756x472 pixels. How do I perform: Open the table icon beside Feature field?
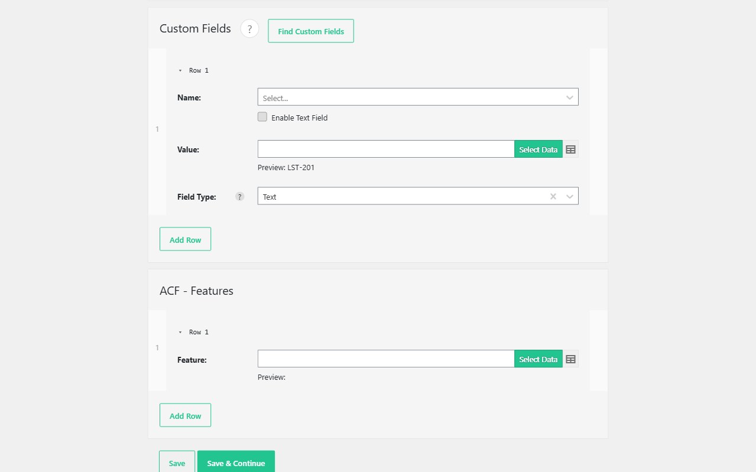570,359
